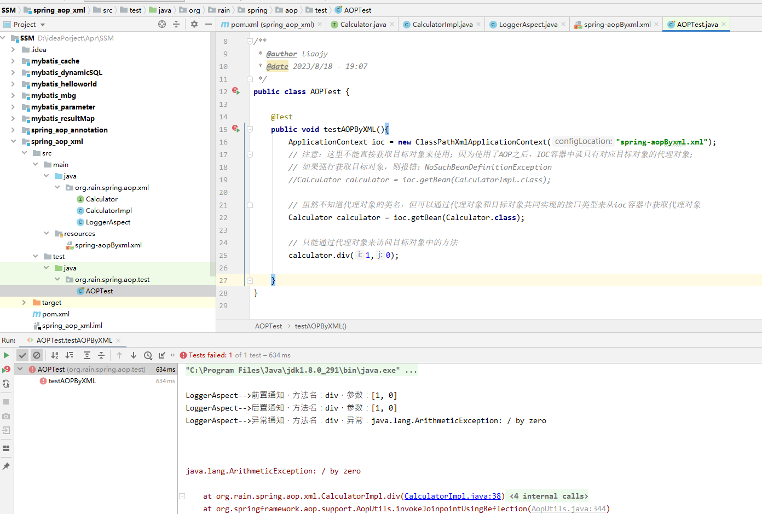Rerun failed tests in Run panel
The image size is (762, 514).
(6, 369)
